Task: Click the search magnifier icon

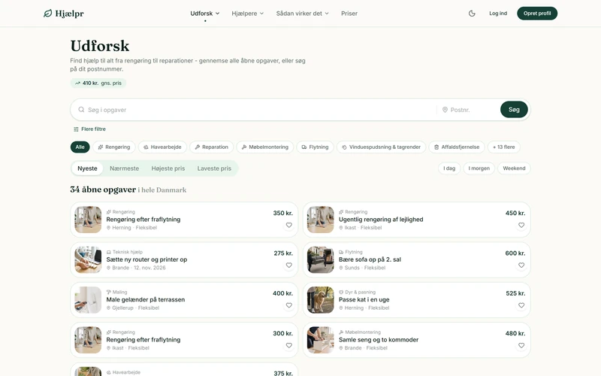Action: click(81, 110)
